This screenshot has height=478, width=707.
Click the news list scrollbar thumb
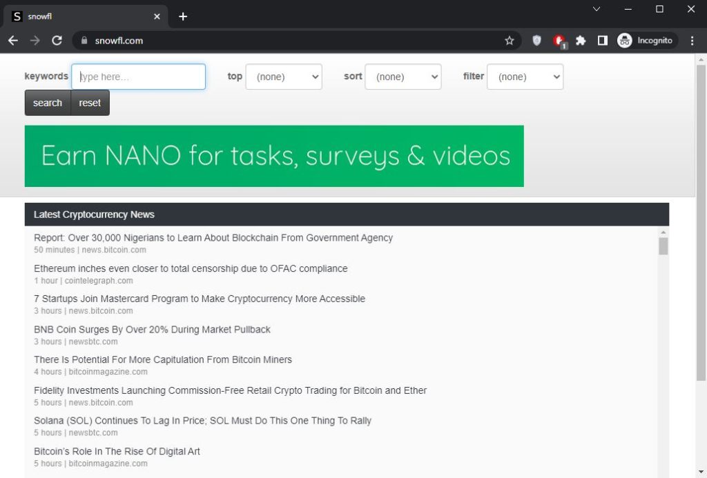tap(664, 246)
